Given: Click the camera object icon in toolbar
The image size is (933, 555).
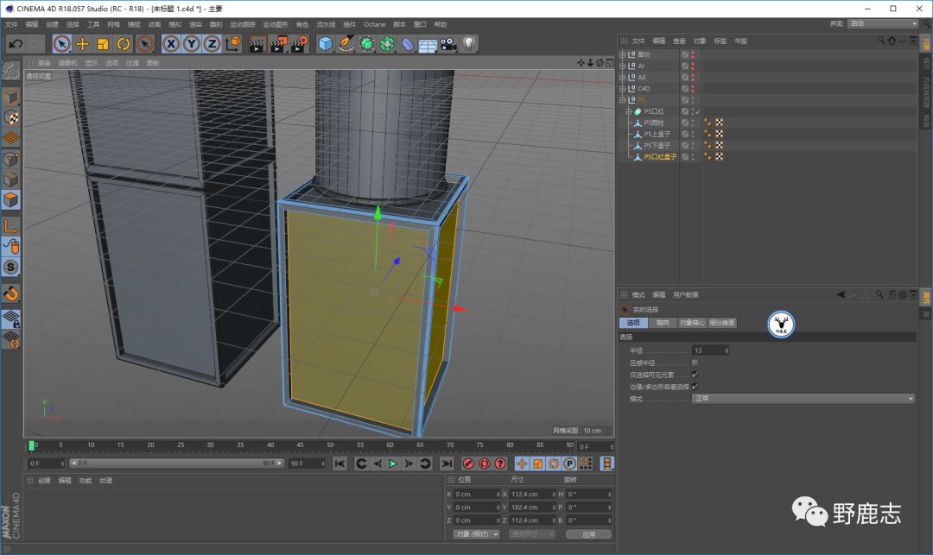Looking at the screenshot, I should point(448,44).
